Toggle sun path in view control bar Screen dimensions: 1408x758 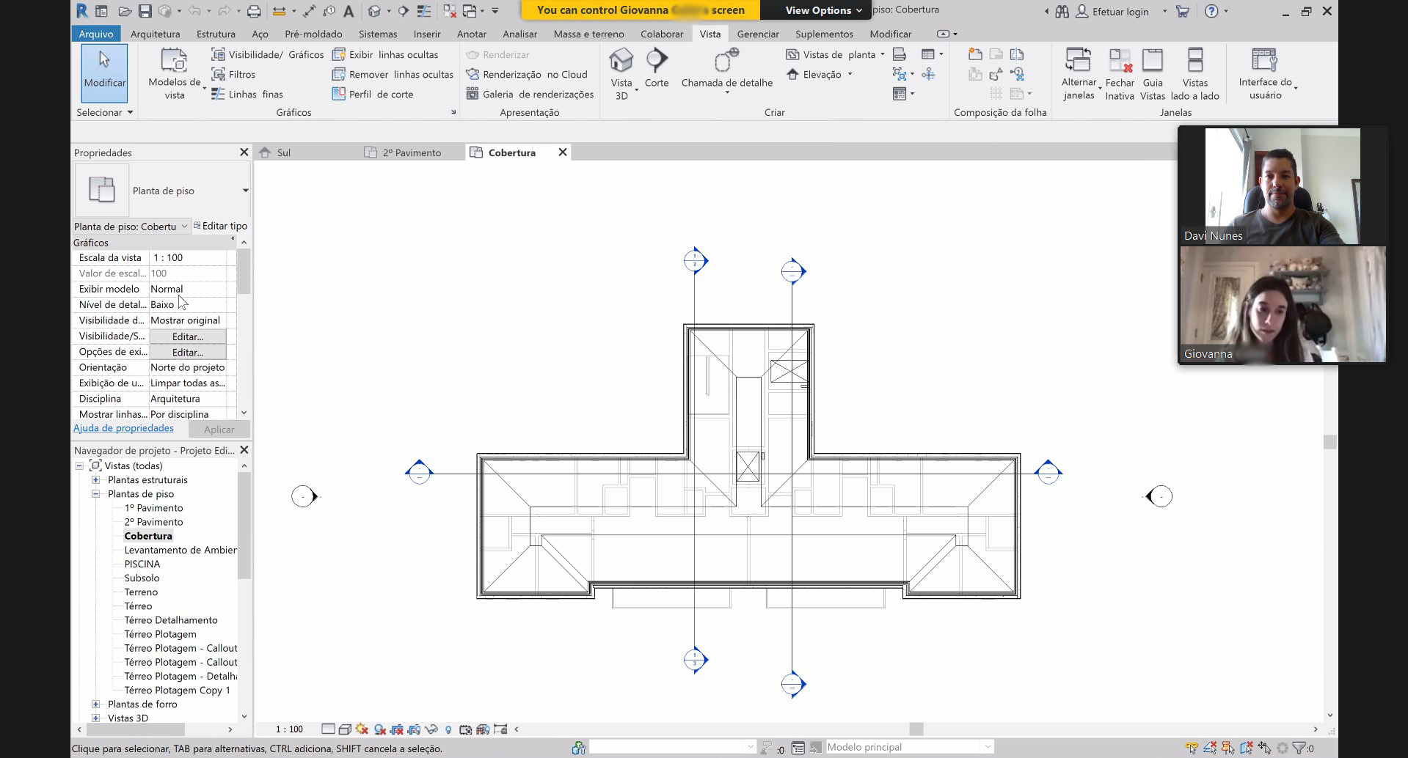coord(362,729)
